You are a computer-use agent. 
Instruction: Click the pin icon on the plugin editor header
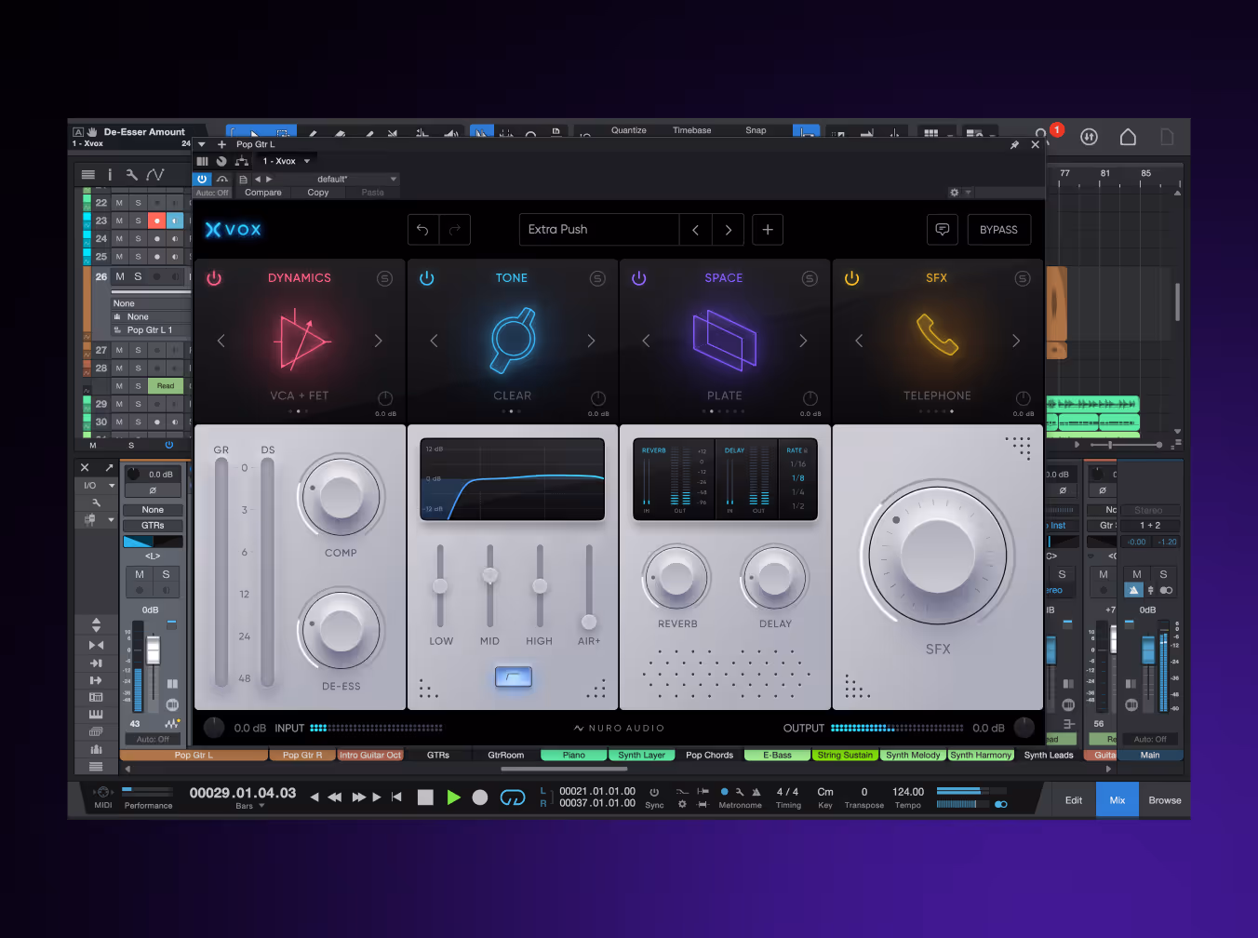1015,144
